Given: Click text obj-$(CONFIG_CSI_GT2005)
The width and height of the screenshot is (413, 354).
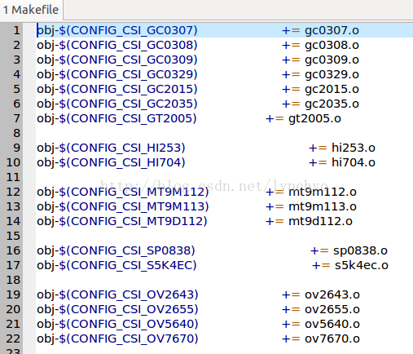Looking at the screenshot, I should 116,118.
